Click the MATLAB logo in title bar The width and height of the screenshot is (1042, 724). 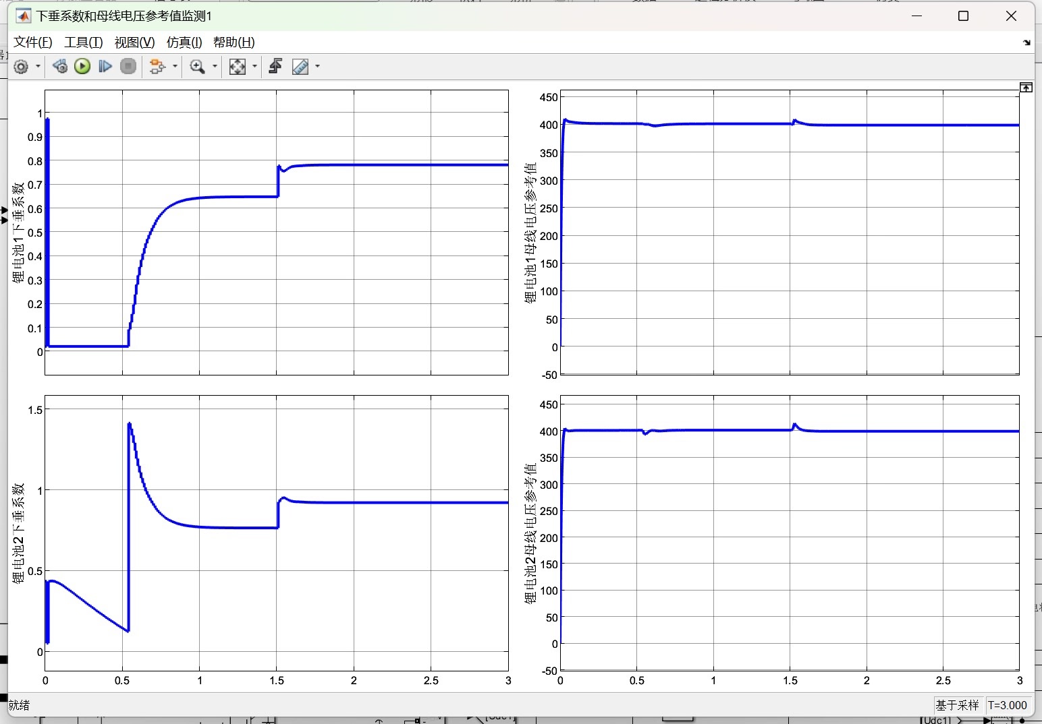[24, 16]
